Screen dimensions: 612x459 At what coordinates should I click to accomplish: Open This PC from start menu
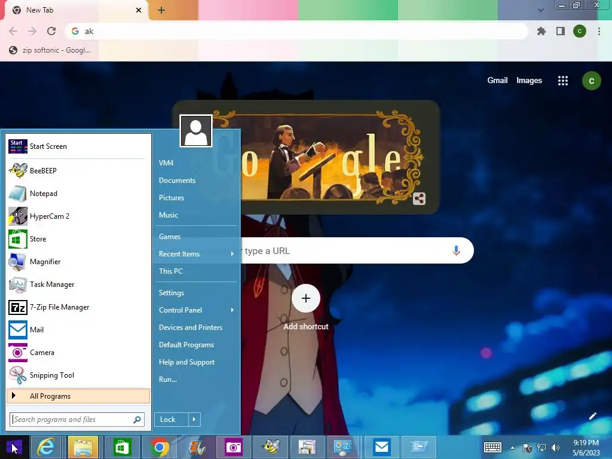(x=170, y=271)
